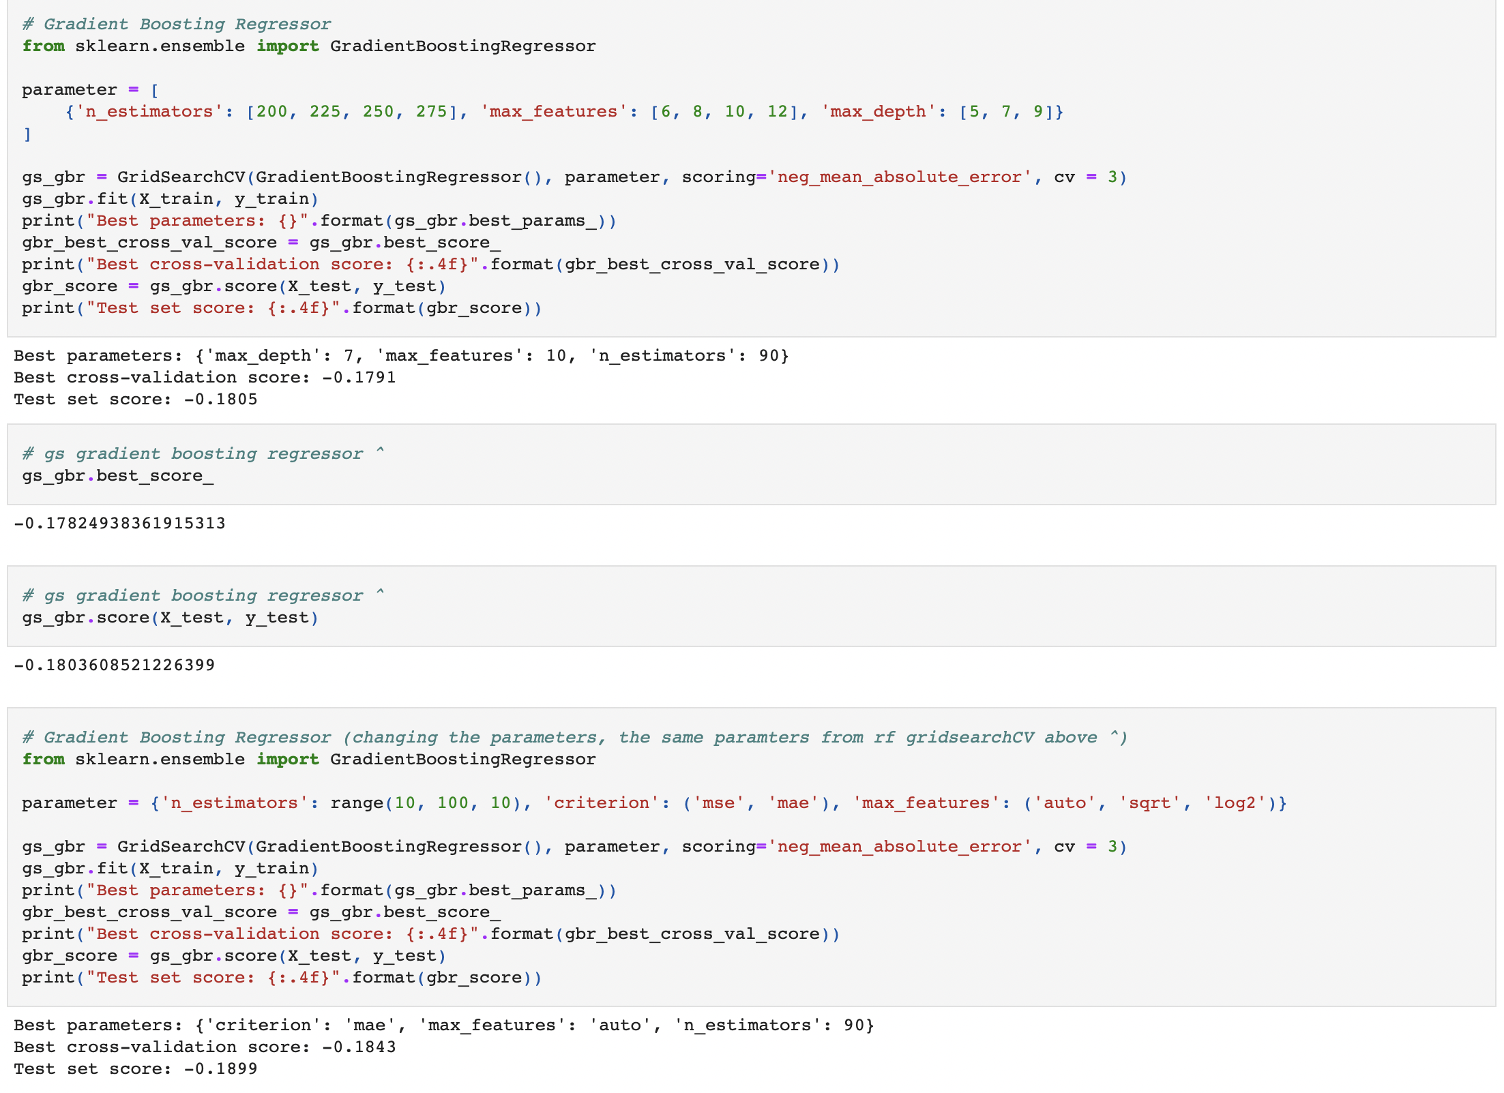Click the gs_gbr.best_score_ code line in second cell
This screenshot has height=1093, width=1504.
click(x=118, y=475)
